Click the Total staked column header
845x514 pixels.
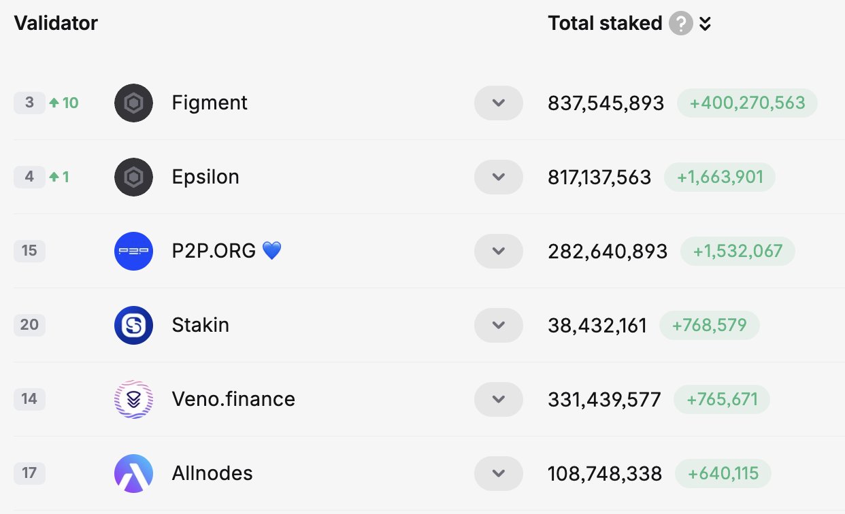605,23
